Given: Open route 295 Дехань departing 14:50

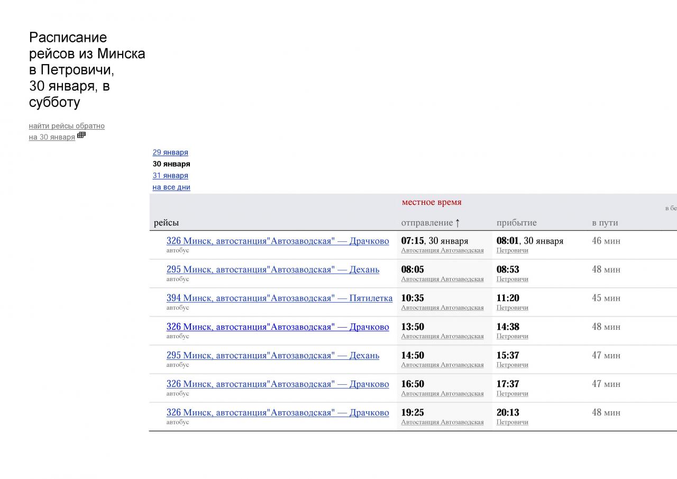Looking at the screenshot, I should pos(273,356).
